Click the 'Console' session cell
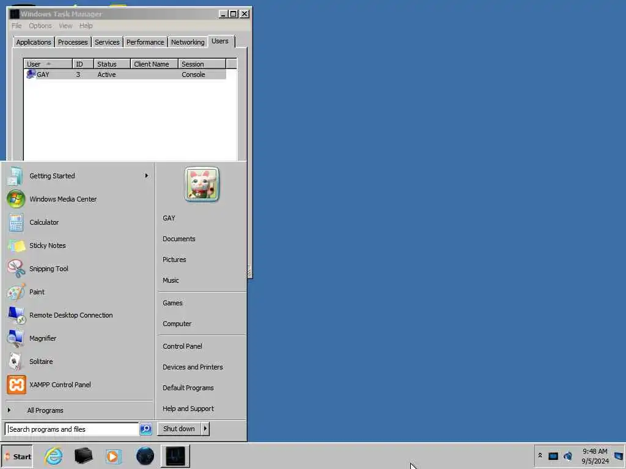The width and height of the screenshot is (626, 469). pyautogui.click(x=193, y=75)
